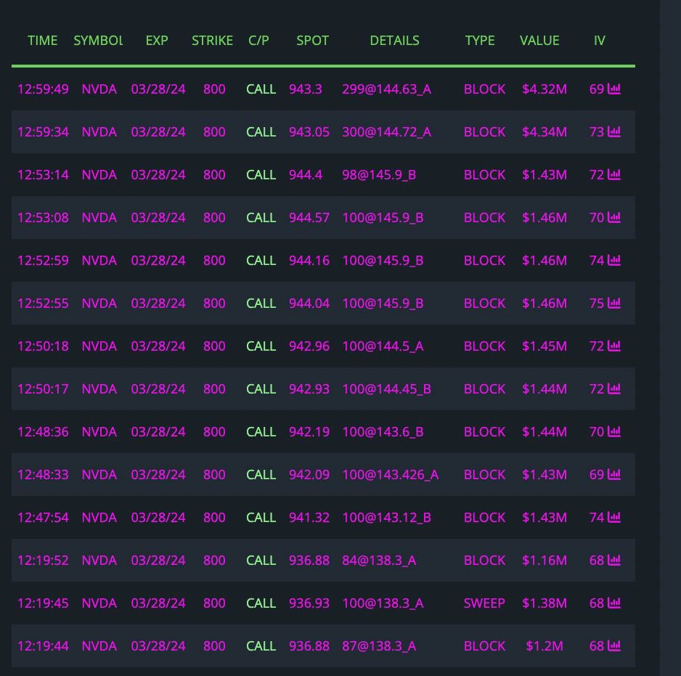Open IV chart icon for 12:53:14 row
681x676 pixels.
pyautogui.click(x=613, y=175)
